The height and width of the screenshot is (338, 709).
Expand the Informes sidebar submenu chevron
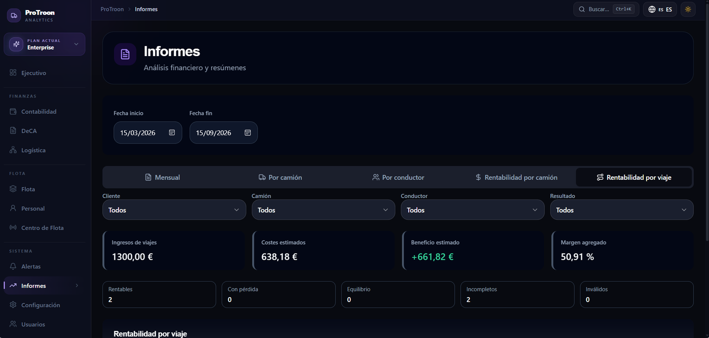point(77,285)
